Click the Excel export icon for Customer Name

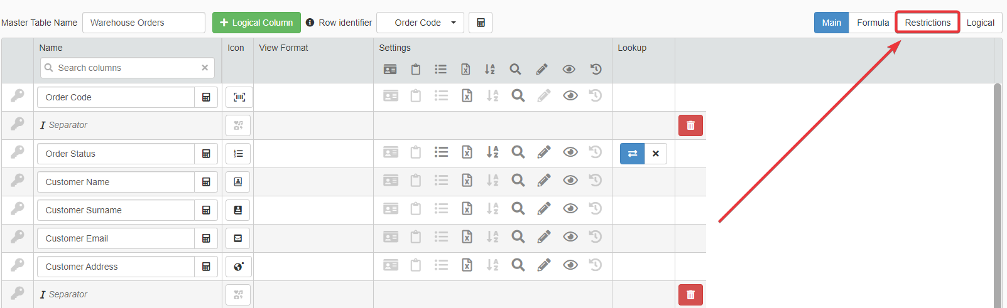pos(467,181)
